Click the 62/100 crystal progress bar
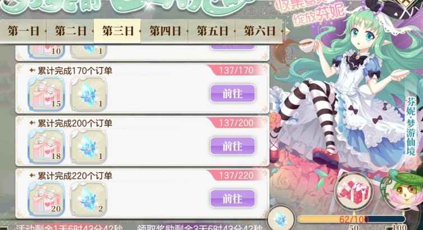The width and height of the screenshot is (423, 230). click(351, 219)
